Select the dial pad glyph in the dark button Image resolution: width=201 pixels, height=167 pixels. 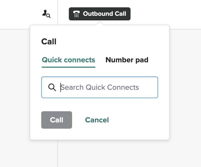[x=76, y=14]
